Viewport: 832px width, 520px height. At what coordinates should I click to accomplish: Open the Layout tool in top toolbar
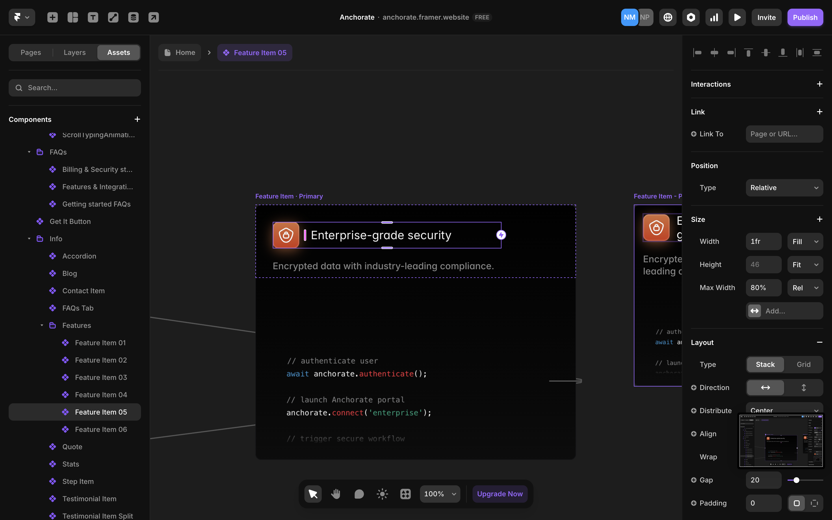(73, 17)
